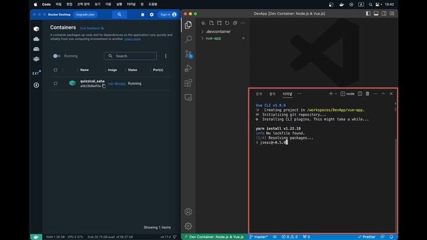Click New File icon in Explorer toolbar

click(x=211, y=23)
